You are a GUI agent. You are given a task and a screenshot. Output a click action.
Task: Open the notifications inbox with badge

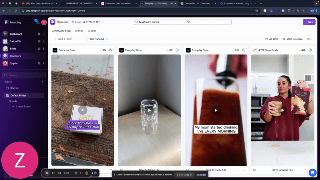point(37,22)
